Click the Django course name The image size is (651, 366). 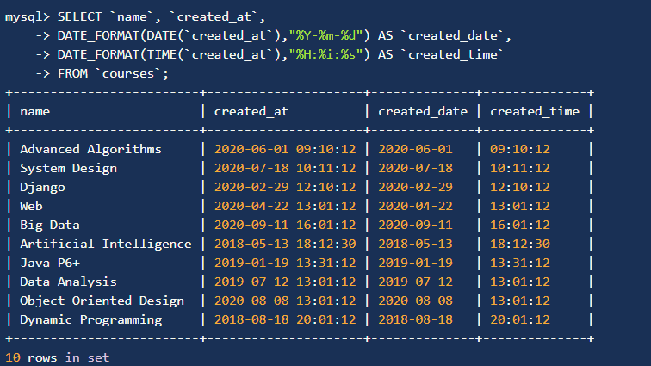pyautogui.click(x=42, y=188)
